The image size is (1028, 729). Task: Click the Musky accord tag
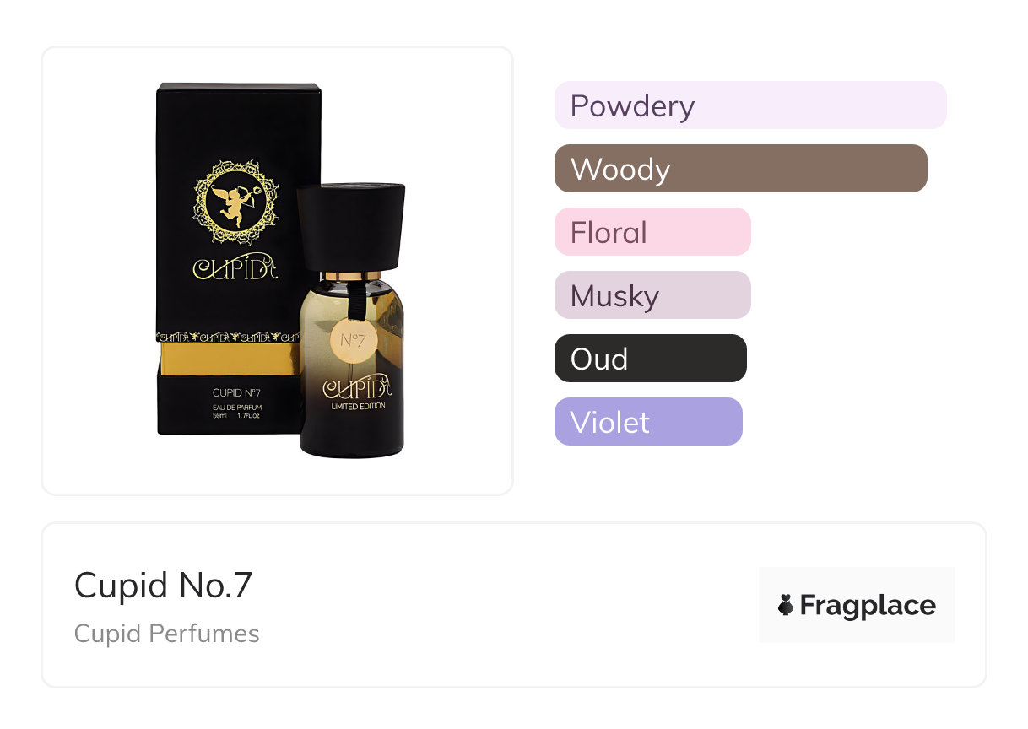click(652, 295)
